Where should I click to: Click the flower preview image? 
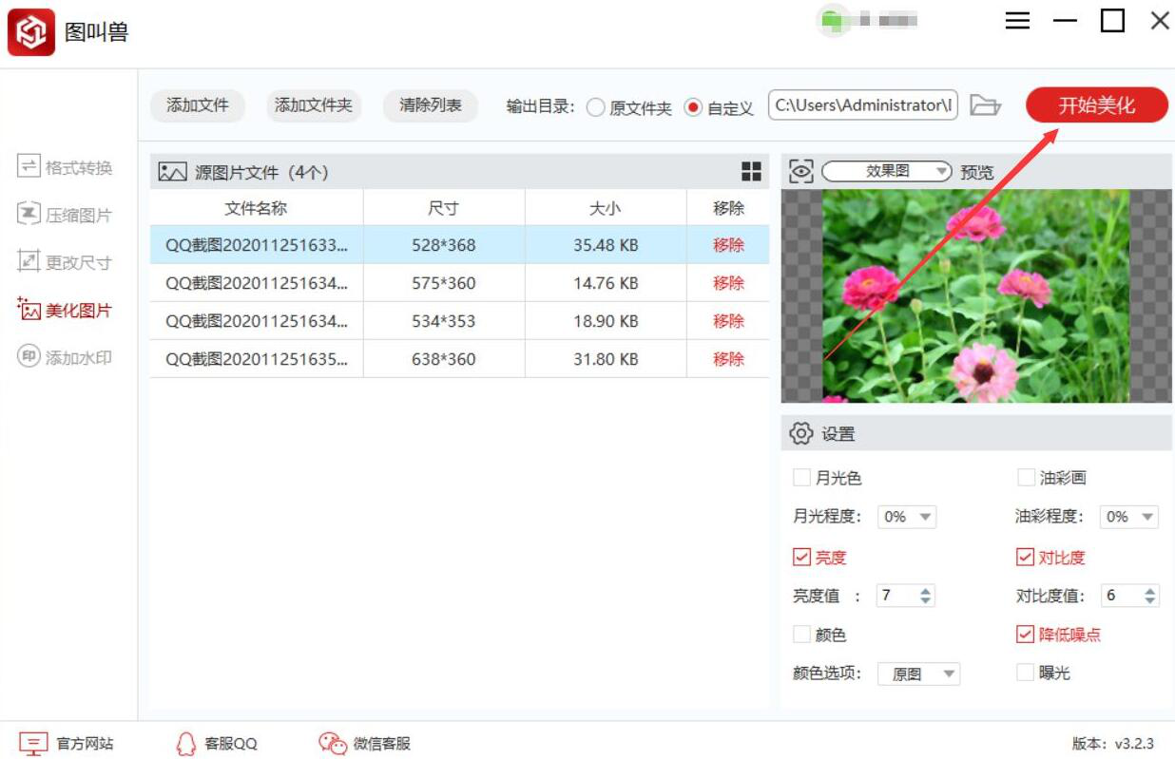976,295
